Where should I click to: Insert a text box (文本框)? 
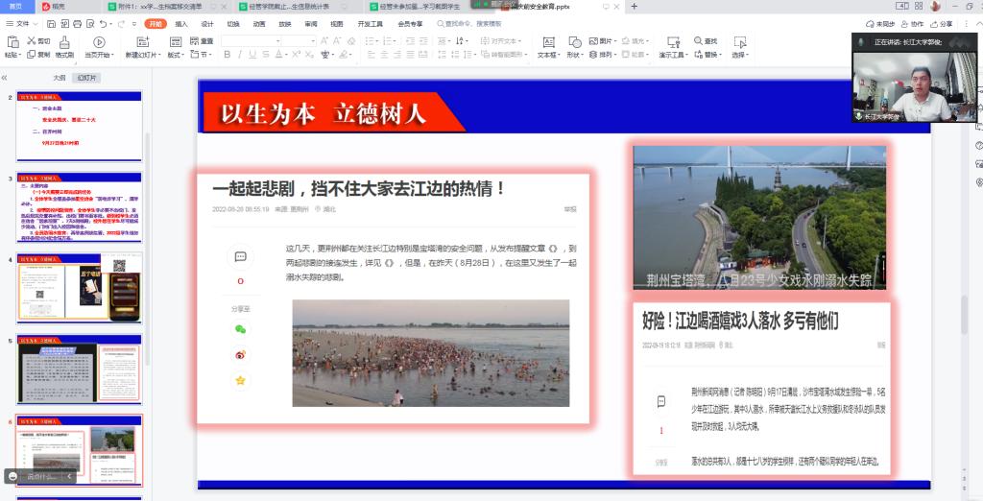[547, 47]
